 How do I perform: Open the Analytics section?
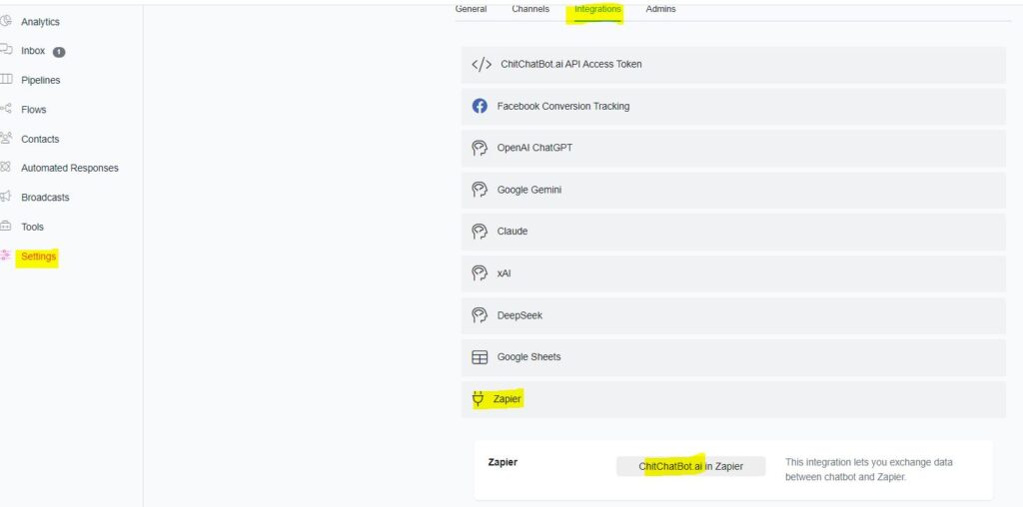40,22
